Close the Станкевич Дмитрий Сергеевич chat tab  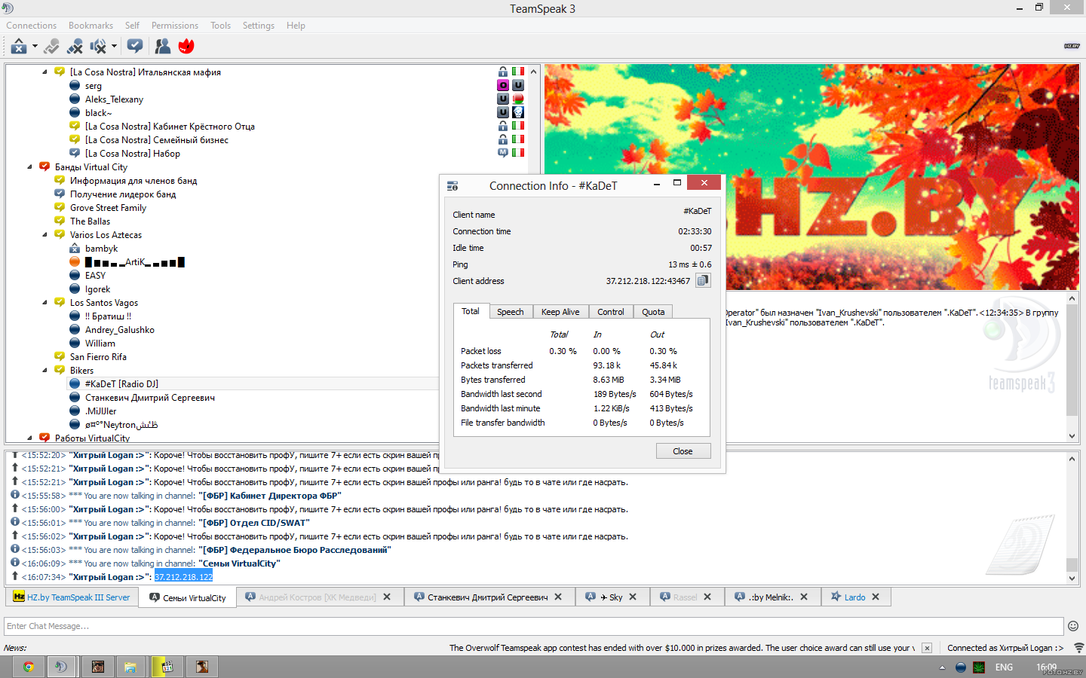tap(558, 597)
